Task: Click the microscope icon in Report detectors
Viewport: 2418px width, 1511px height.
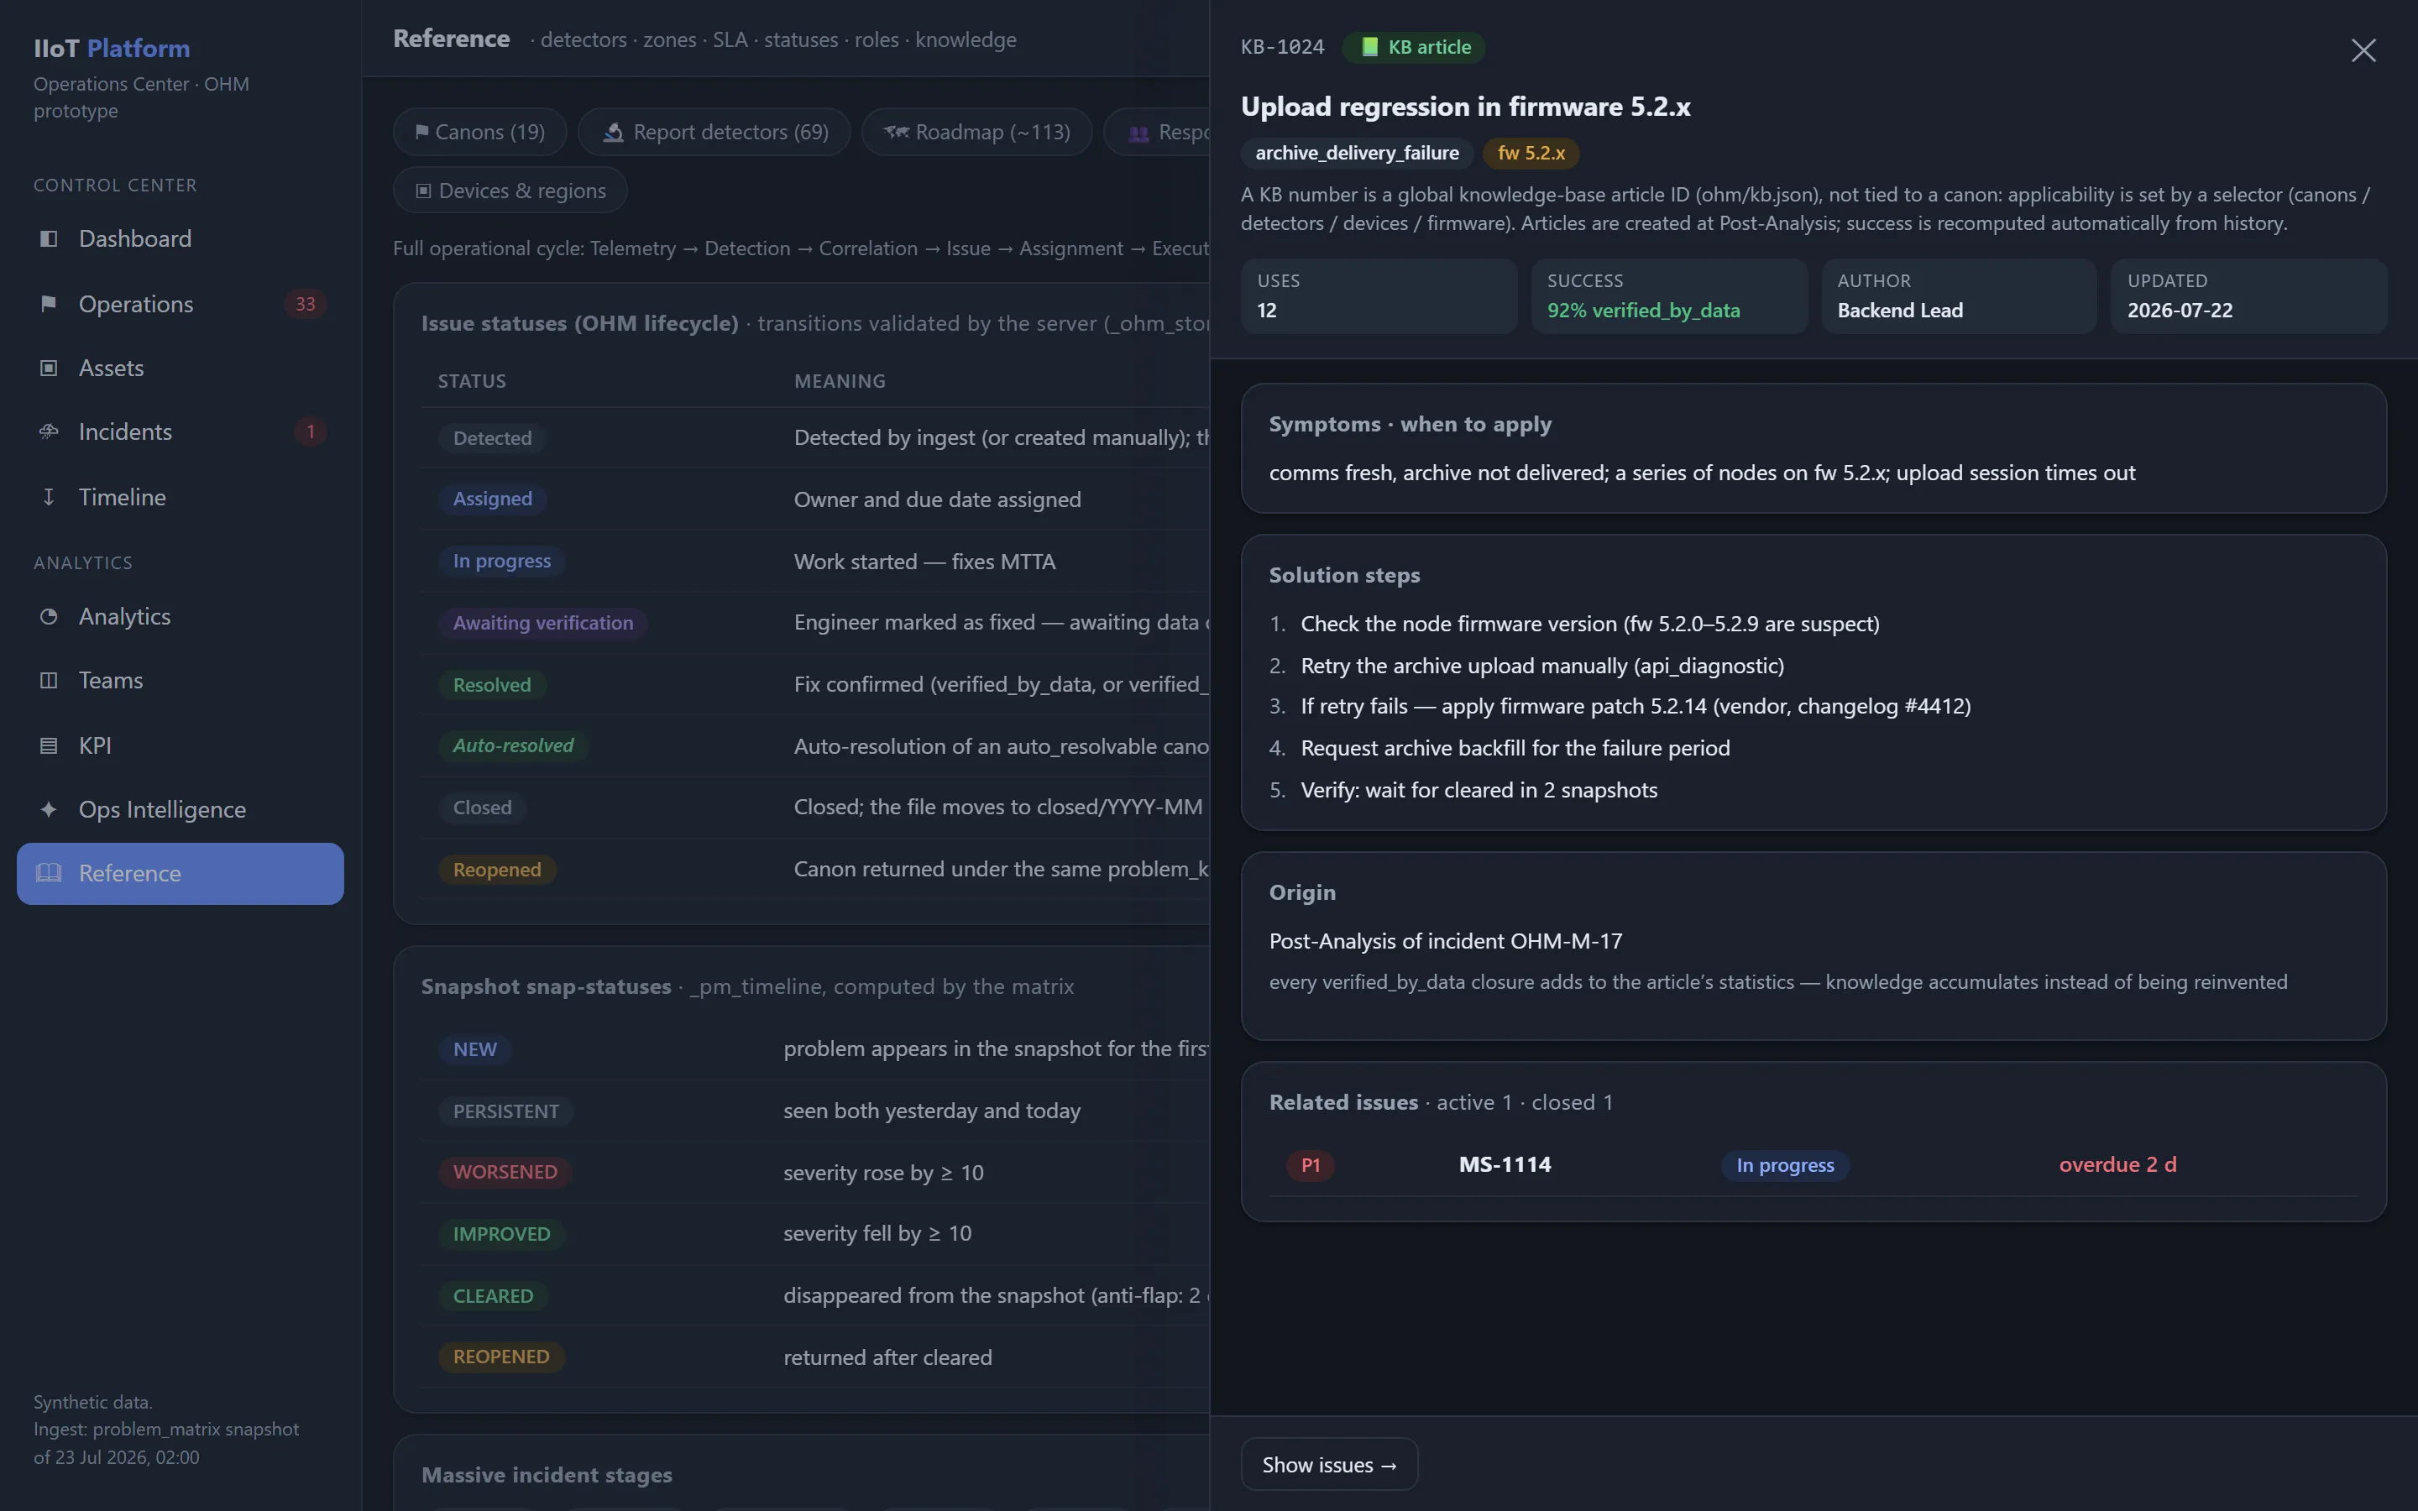Action: [x=614, y=132]
